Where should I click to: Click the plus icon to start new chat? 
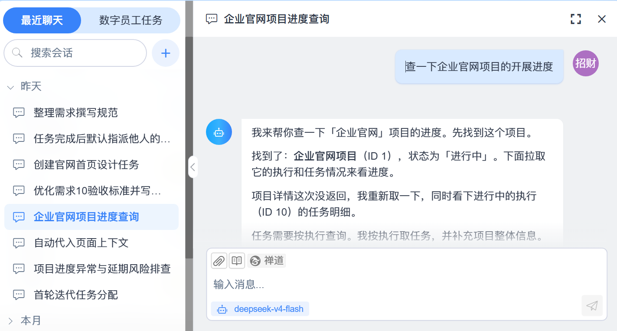click(x=166, y=53)
